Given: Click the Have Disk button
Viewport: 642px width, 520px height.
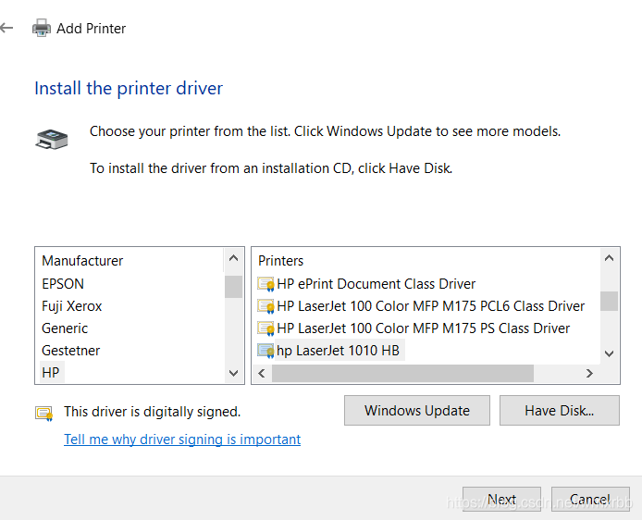Looking at the screenshot, I should point(560,410).
